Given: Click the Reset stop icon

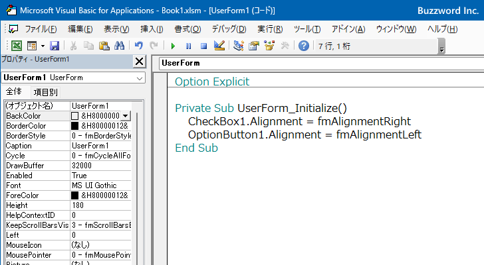Looking at the screenshot, I should pos(203,46).
